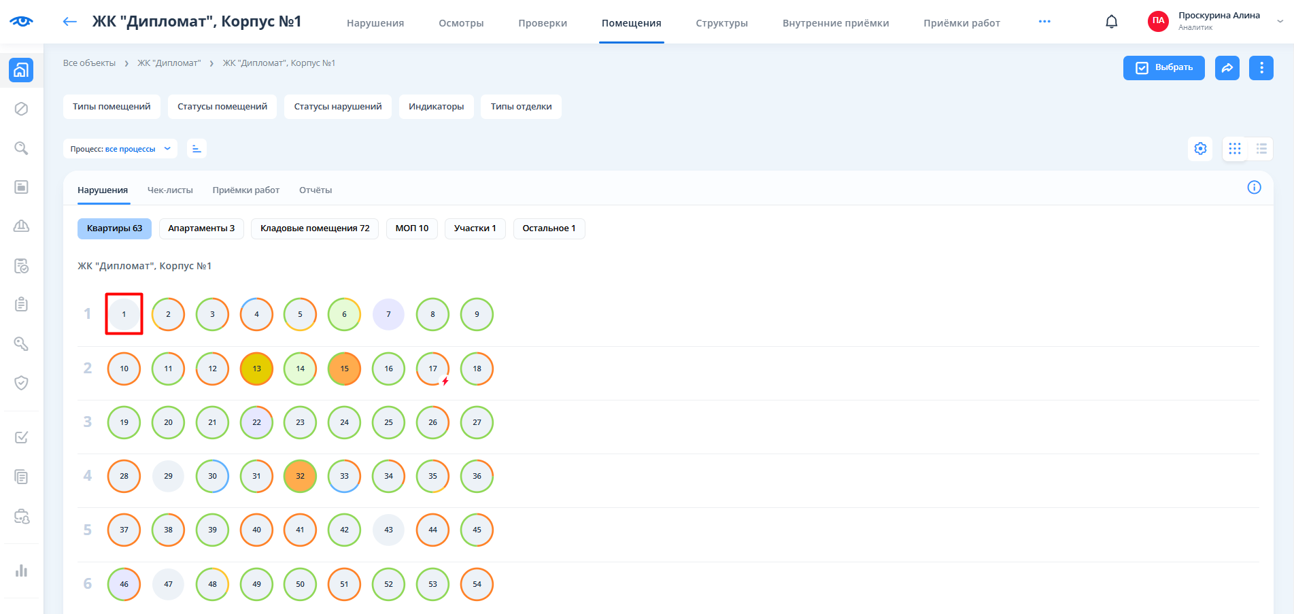Click the Статусы помещений button
The height and width of the screenshot is (614, 1294).
[222, 107]
